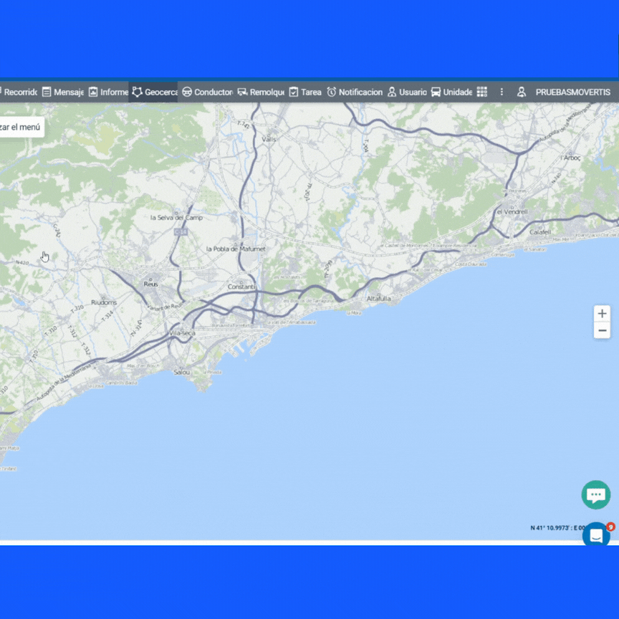Switch to the Usuarios tab
The image size is (619, 619).
407,92
